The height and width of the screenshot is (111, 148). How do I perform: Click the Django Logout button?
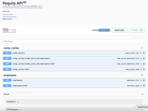120,30
